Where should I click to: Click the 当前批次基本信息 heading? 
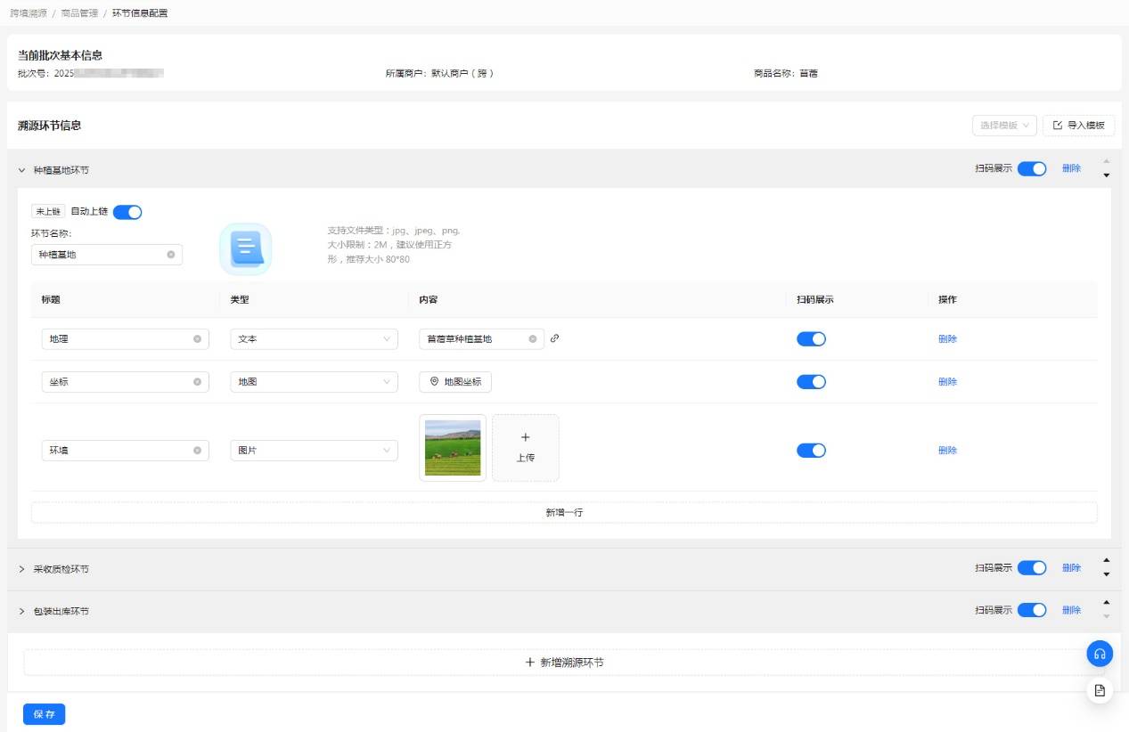pyautogui.click(x=60, y=55)
